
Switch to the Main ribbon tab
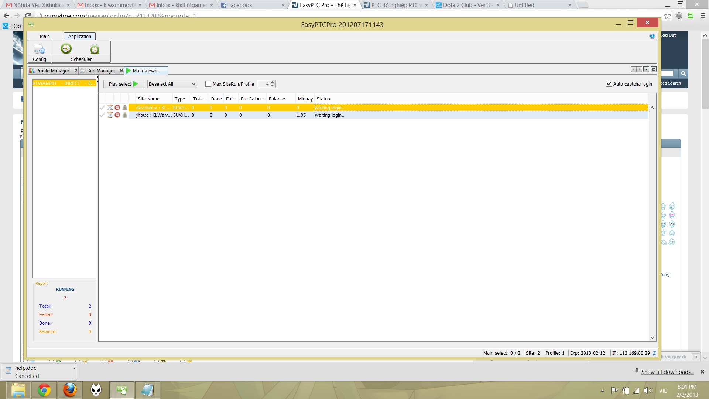pos(45,36)
